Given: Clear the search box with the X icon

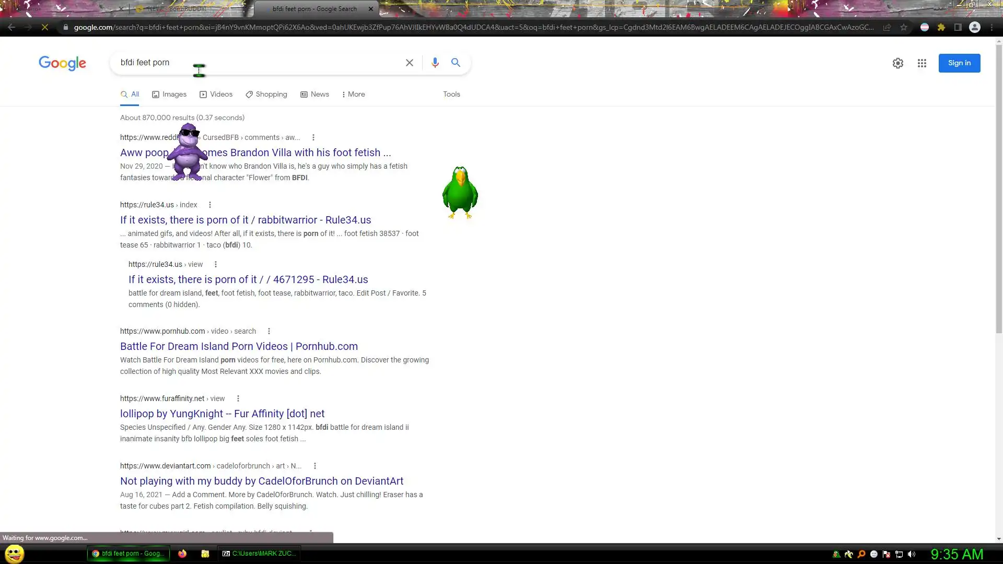Looking at the screenshot, I should 409,63.
